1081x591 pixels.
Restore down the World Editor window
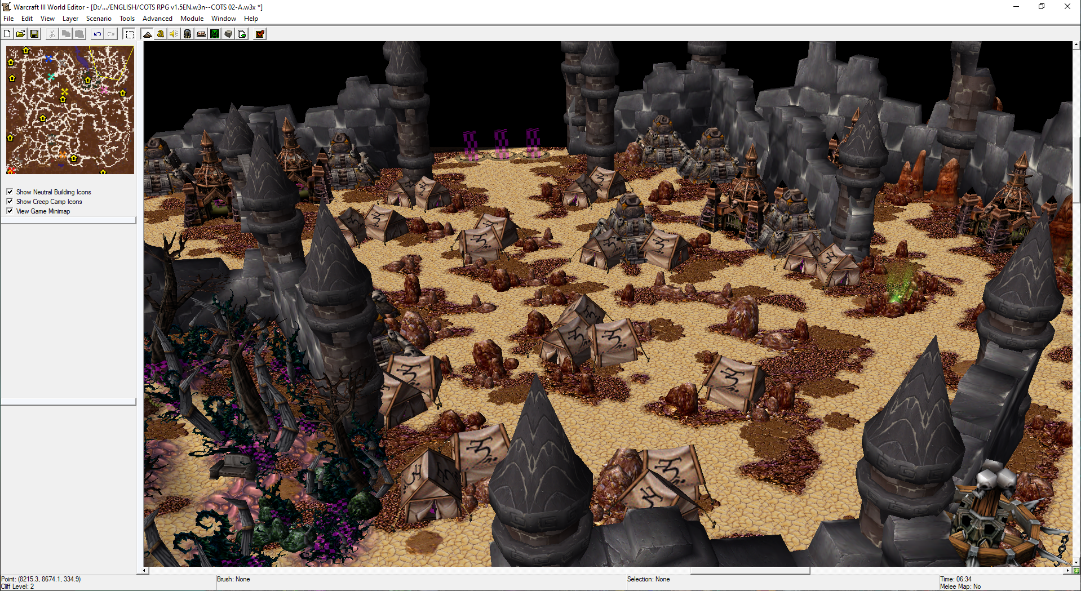coord(1042,7)
